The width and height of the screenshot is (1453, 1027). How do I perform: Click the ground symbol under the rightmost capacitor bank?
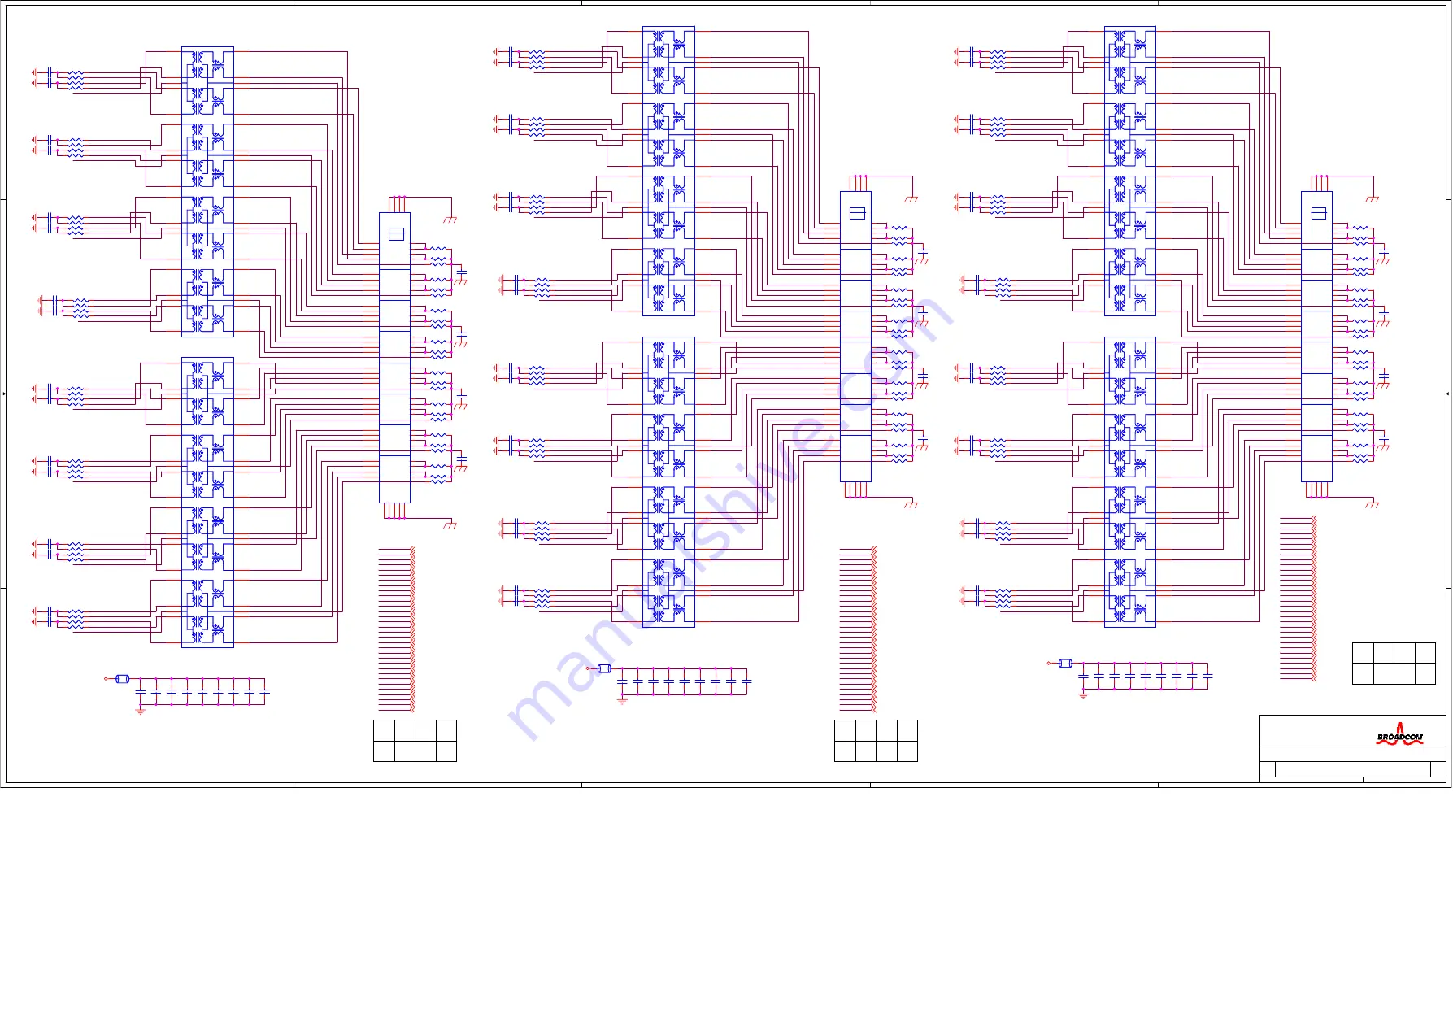click(x=1083, y=695)
